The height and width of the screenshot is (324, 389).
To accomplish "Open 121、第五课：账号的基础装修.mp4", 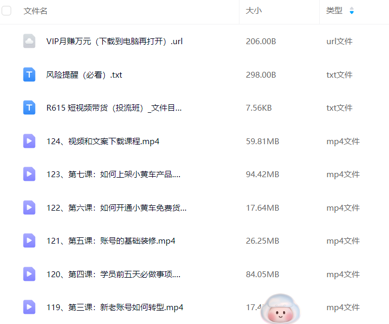I will click(x=111, y=240).
